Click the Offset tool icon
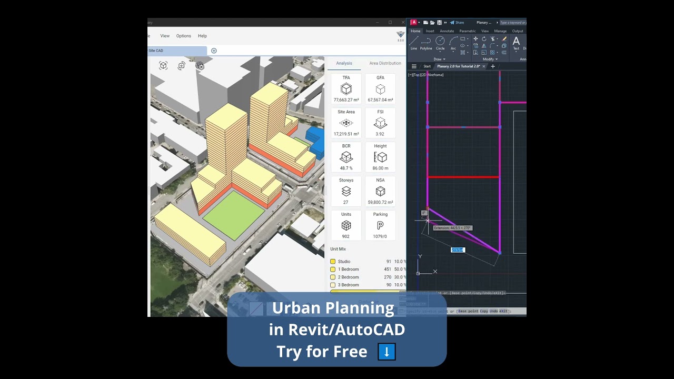The height and width of the screenshot is (379, 674). point(504,53)
